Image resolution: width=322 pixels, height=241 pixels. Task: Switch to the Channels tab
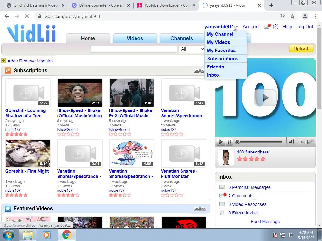click(181, 38)
